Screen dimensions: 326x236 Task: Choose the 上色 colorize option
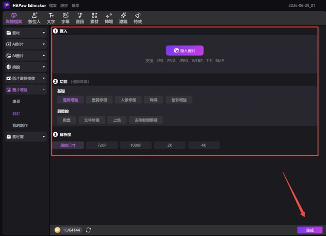pyautogui.click(x=117, y=120)
